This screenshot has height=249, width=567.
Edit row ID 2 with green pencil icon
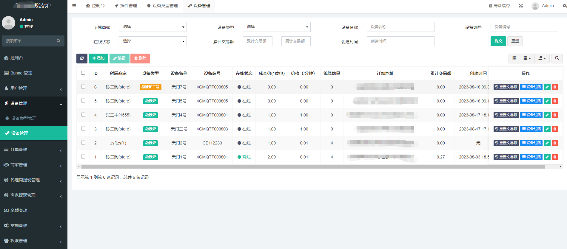tap(547, 143)
